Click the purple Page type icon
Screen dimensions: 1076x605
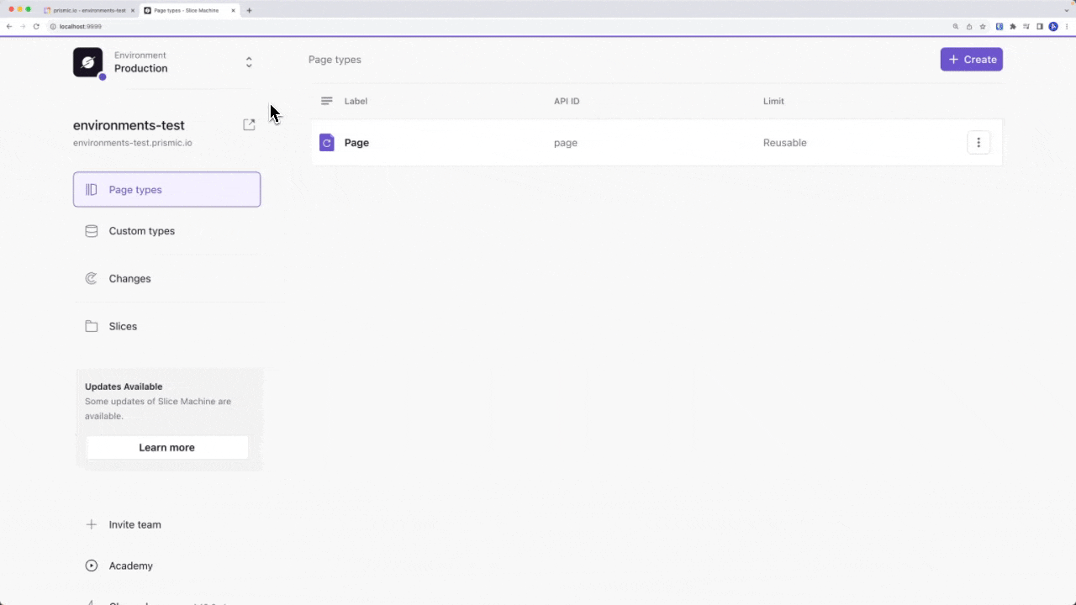327,143
